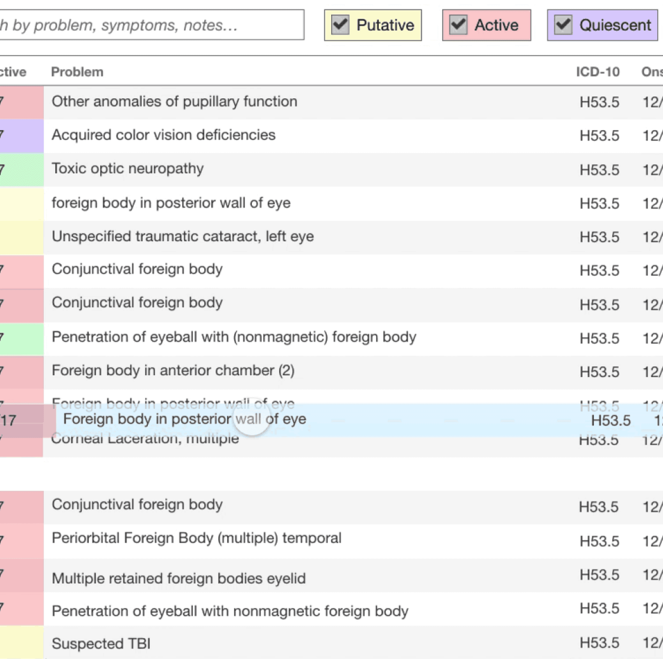This screenshot has height=659, width=663.
Task: Select Penetration of eyeball with (nonmagnetic) row
Action: (234, 337)
